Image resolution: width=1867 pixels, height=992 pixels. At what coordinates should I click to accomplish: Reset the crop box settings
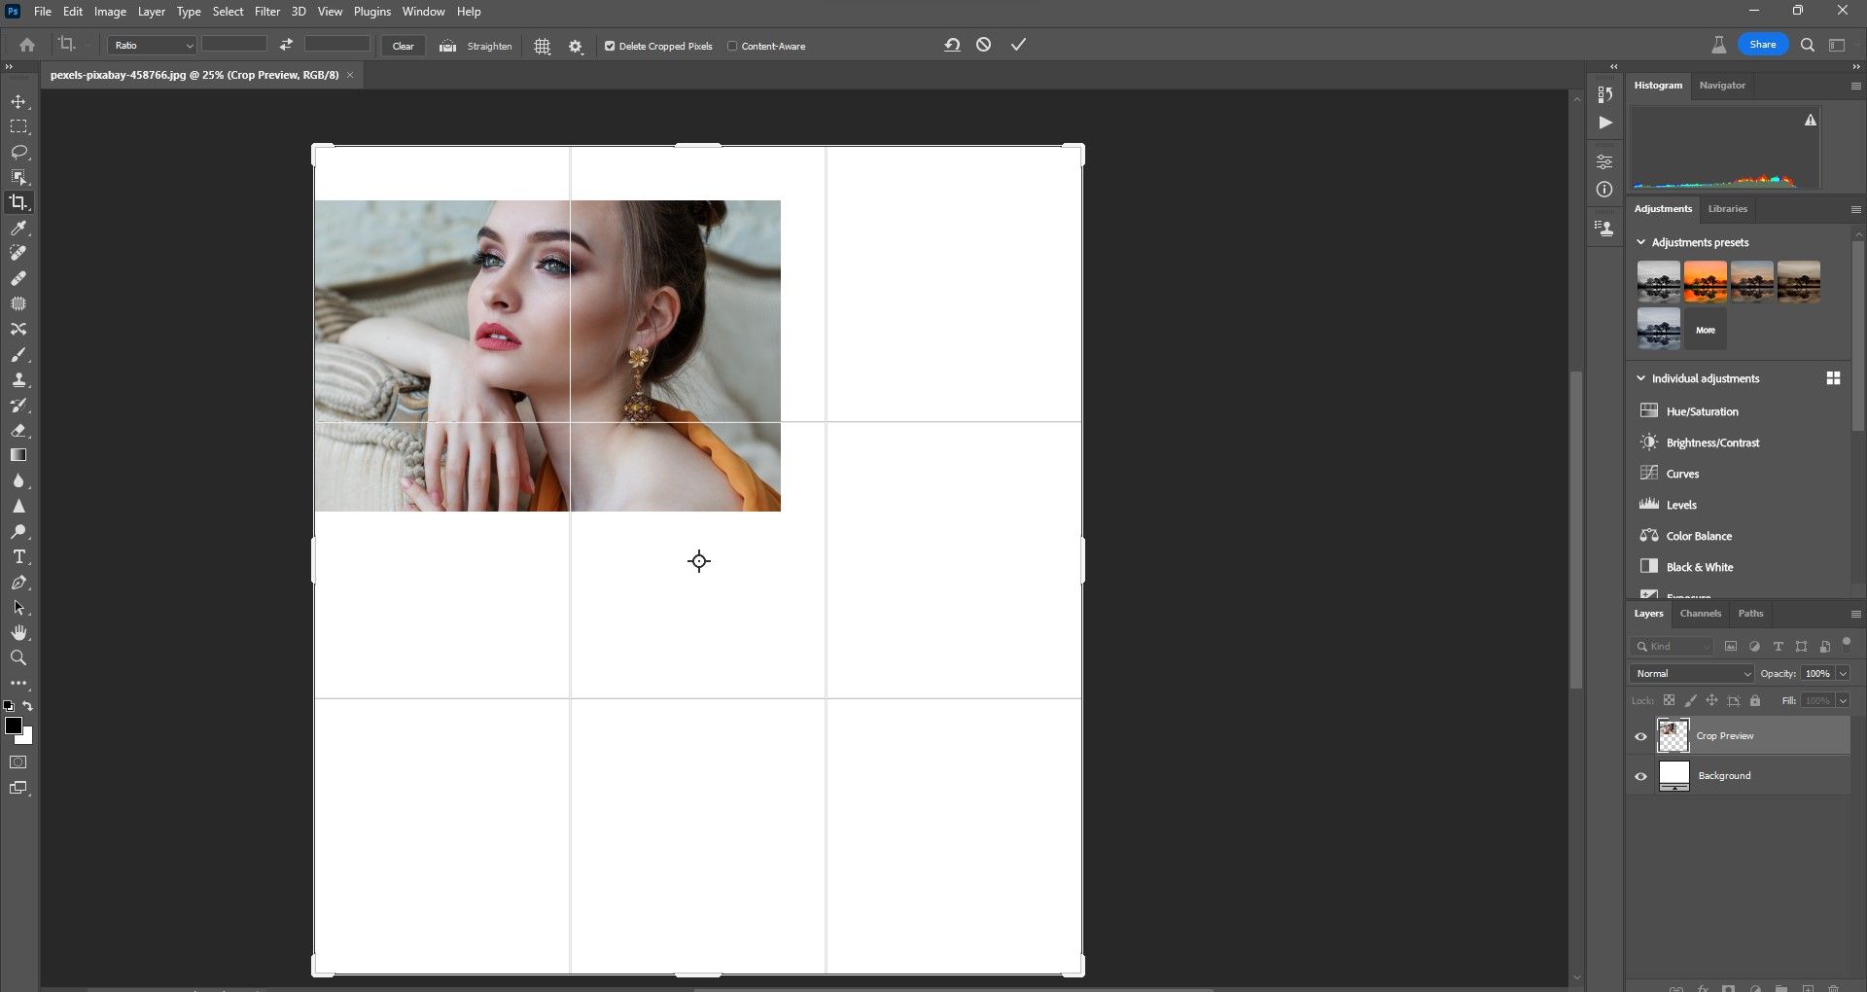(952, 45)
